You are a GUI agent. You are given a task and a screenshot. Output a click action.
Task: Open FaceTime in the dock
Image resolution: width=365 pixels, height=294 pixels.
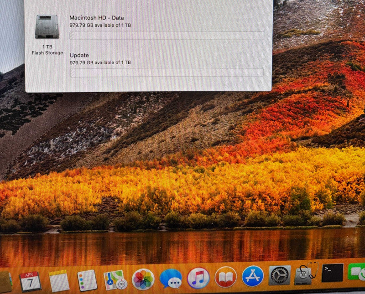click(357, 272)
